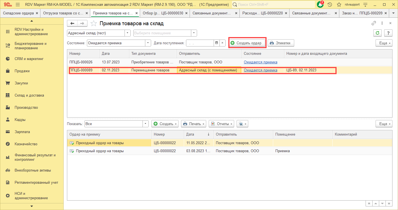Switch to the Складские ордера tab
This screenshot has width=398, height=210.
tap(18, 13)
